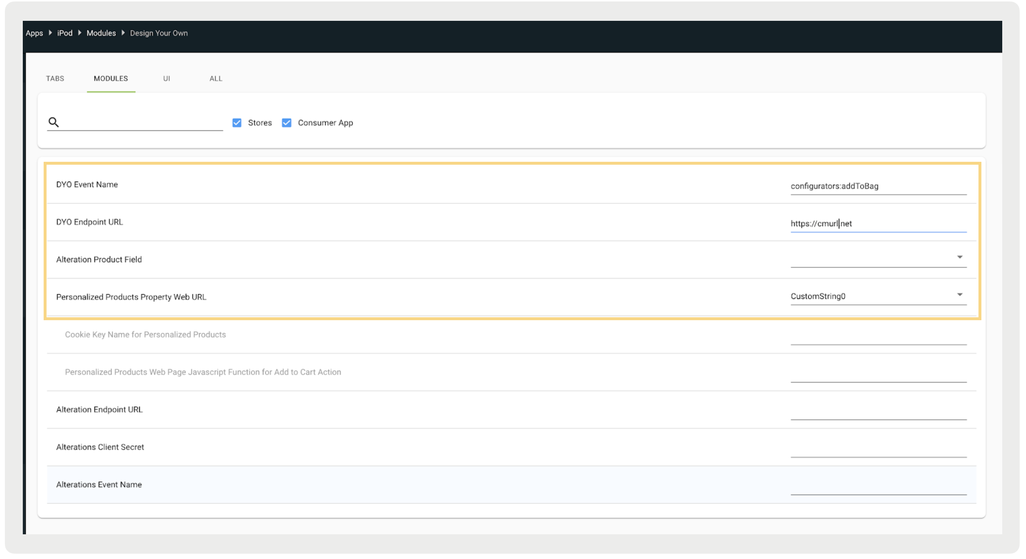The height and width of the screenshot is (559, 1026).
Task: Click the Stores checkbox label
Action: pos(260,123)
